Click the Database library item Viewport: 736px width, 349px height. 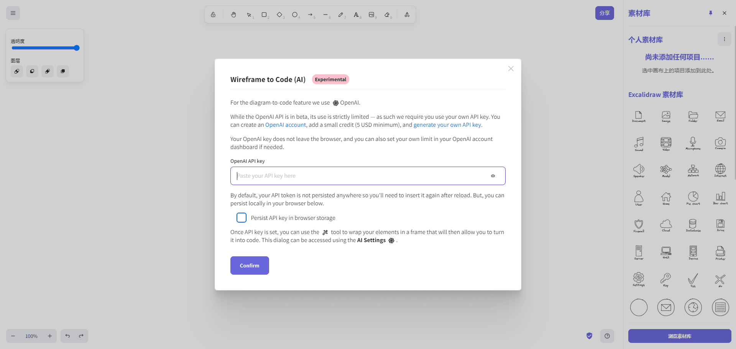click(x=693, y=225)
